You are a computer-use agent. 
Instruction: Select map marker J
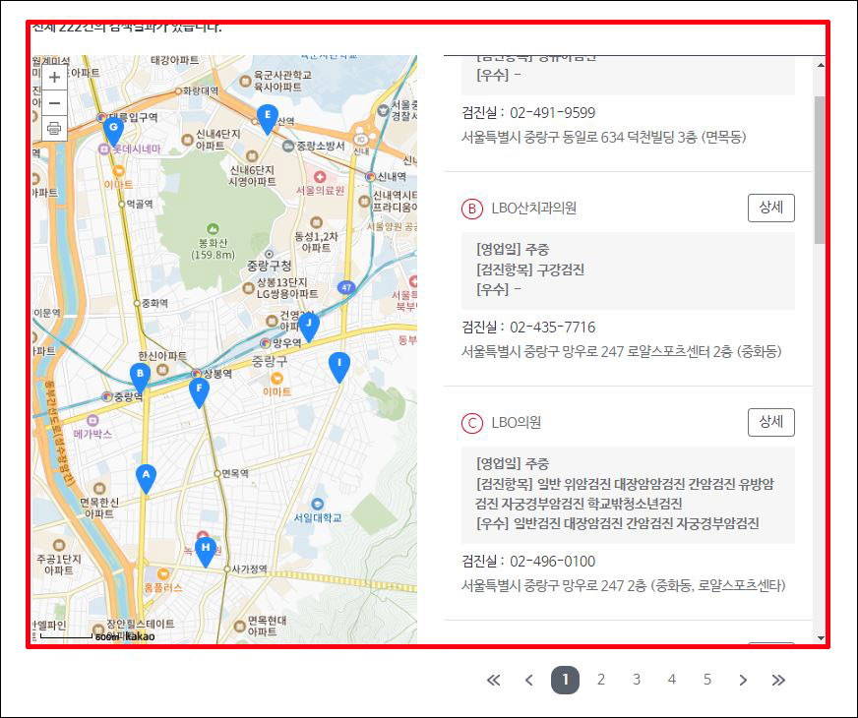coord(309,328)
